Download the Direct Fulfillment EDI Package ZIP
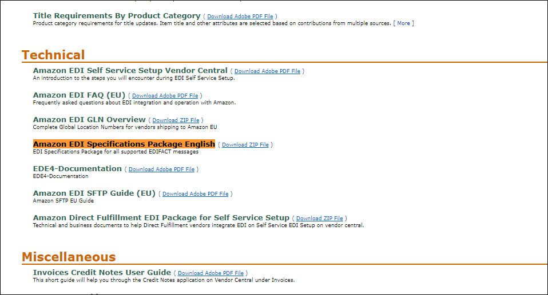 click(x=319, y=219)
